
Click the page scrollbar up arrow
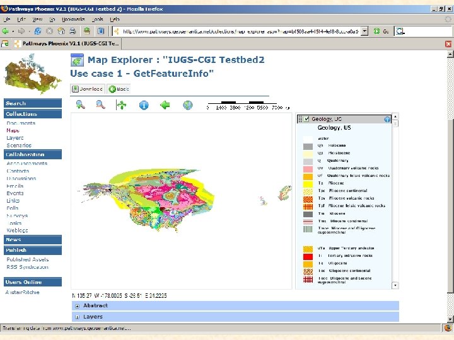pyautogui.click(x=450, y=54)
